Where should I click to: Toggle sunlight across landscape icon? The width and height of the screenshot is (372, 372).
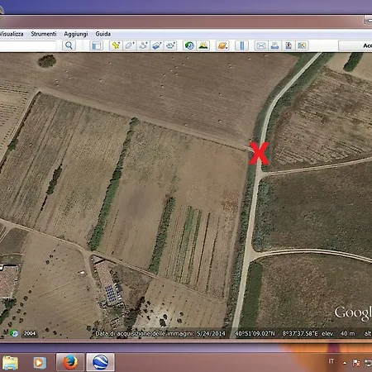click(203, 45)
